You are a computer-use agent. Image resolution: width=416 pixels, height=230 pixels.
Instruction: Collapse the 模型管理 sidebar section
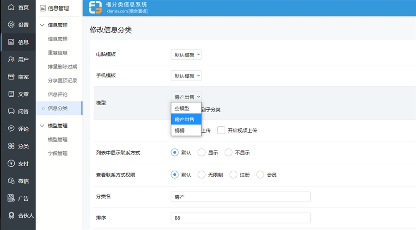pyautogui.click(x=43, y=125)
